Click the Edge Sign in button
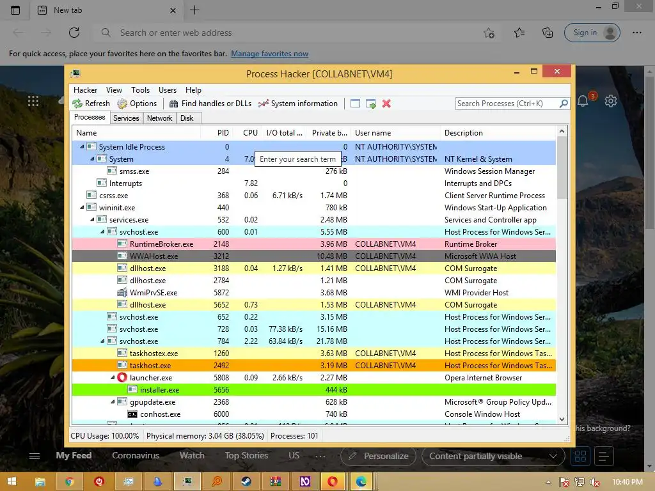Image resolution: width=655 pixels, height=491 pixels. [x=592, y=33]
